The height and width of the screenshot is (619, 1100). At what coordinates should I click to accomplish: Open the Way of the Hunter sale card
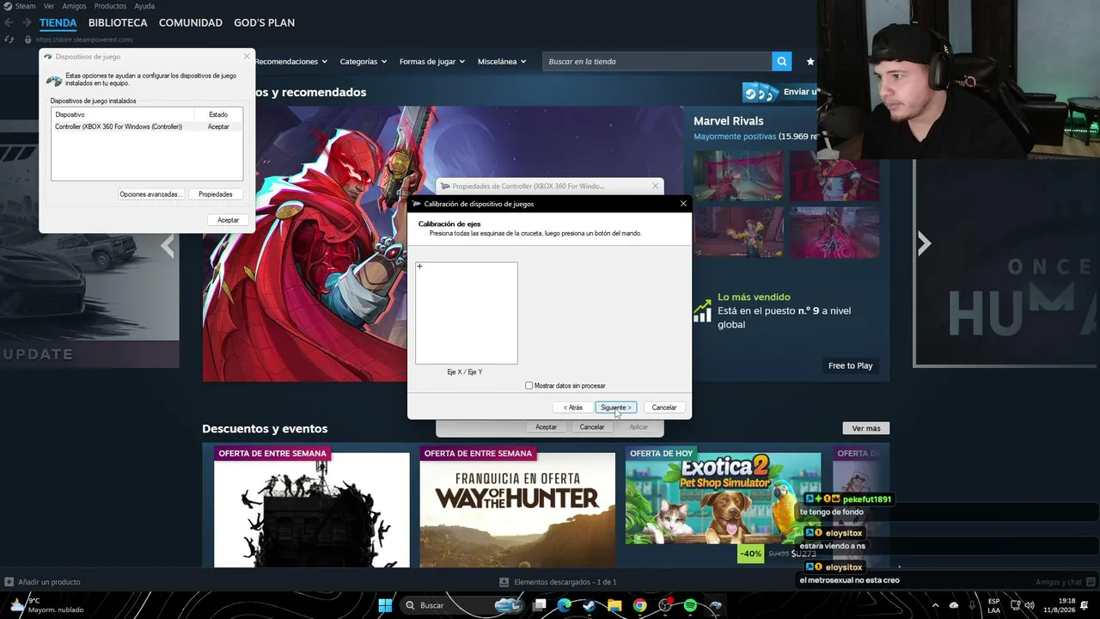pyautogui.click(x=517, y=506)
